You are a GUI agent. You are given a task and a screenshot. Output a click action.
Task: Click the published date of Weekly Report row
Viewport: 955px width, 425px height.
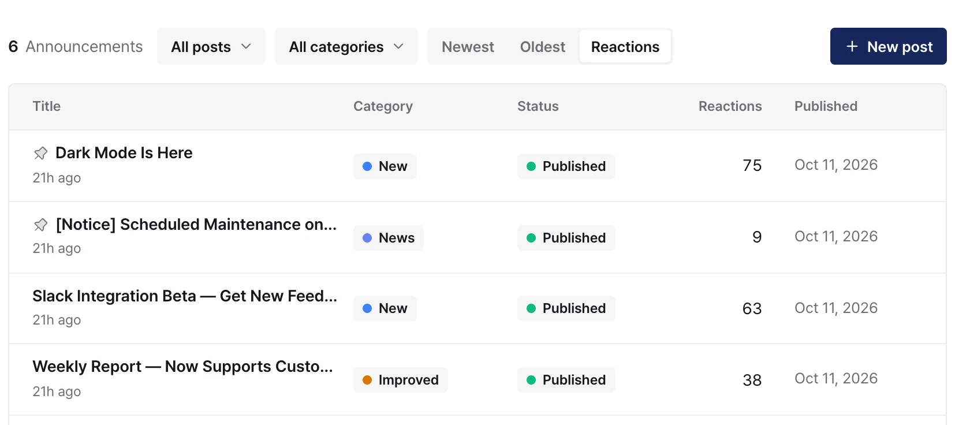click(x=836, y=379)
